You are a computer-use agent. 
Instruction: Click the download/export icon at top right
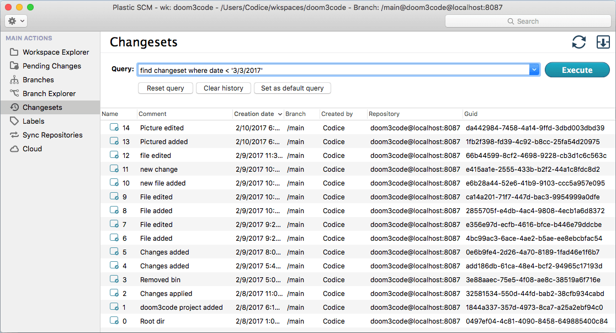tap(603, 41)
